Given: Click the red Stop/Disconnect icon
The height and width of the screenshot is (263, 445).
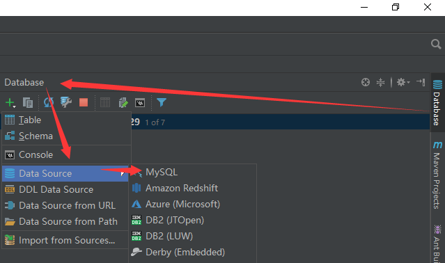Looking at the screenshot, I should pos(84,102).
